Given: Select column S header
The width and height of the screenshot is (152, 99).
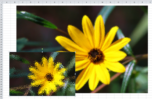Looking at the screenshot, I should [x=150, y=2].
